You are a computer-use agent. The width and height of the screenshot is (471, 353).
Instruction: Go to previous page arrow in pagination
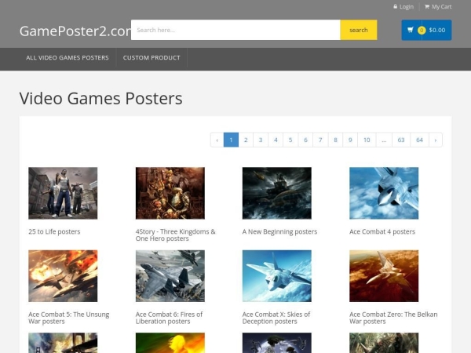click(x=217, y=140)
